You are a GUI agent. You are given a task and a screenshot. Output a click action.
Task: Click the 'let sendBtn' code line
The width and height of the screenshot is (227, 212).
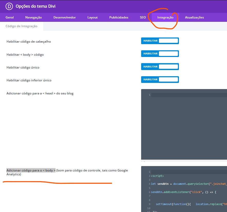pos(180,184)
